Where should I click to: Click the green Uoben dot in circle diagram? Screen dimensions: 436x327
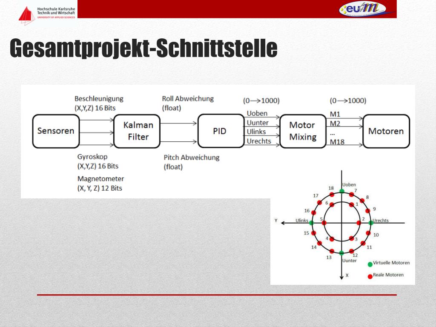coord(342,191)
